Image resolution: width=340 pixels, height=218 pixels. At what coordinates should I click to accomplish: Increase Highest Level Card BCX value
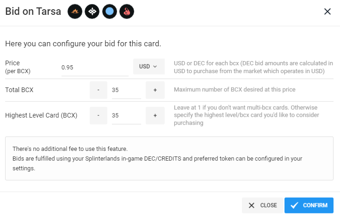coord(155,115)
